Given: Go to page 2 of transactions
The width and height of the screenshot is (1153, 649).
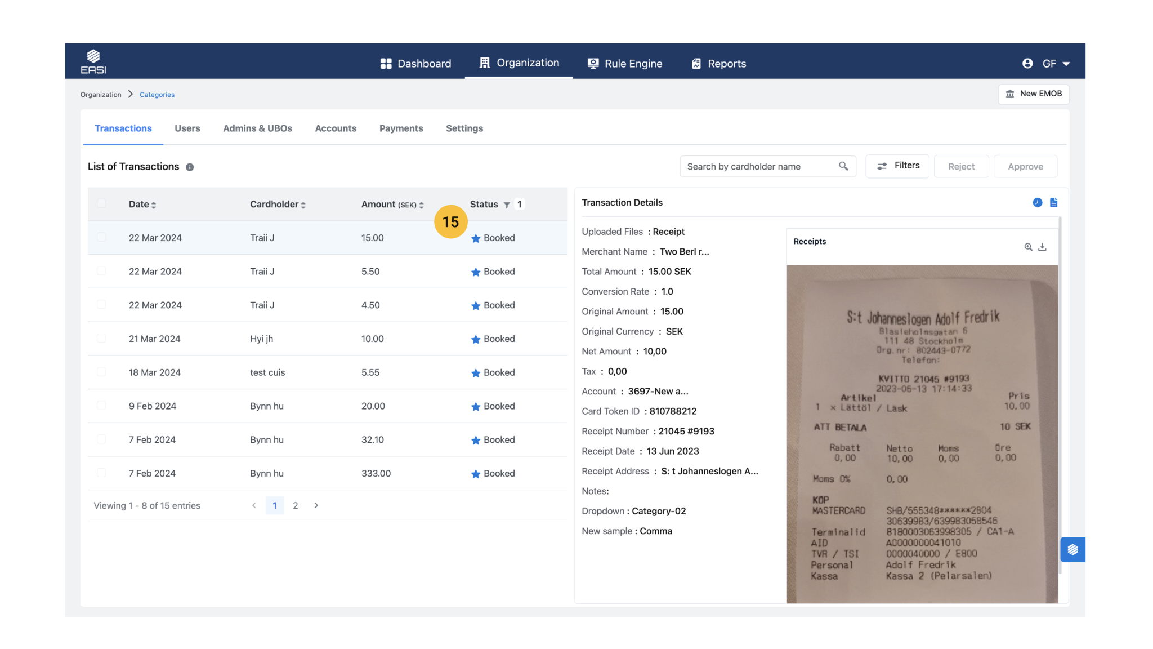Looking at the screenshot, I should click(x=295, y=506).
